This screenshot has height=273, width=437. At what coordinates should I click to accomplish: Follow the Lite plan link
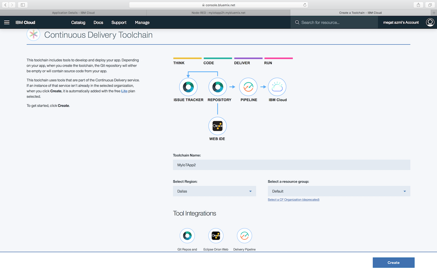124,91
